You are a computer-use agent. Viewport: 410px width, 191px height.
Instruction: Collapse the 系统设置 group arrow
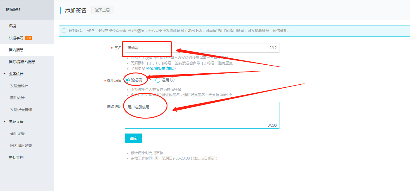pyautogui.click(x=5, y=122)
